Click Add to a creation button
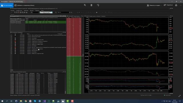Image resolution: width=183 pixels, height=103 pixels. [x=25, y=5]
